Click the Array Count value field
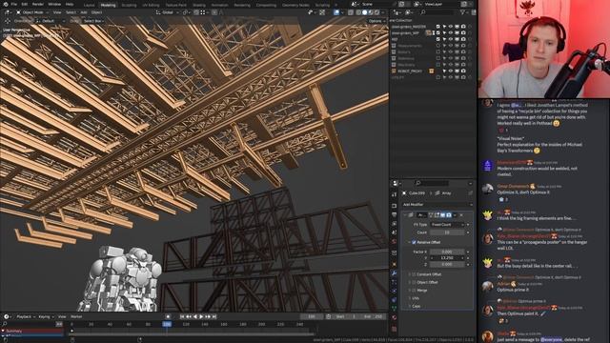The height and width of the screenshot is (343, 610). pyautogui.click(x=447, y=232)
